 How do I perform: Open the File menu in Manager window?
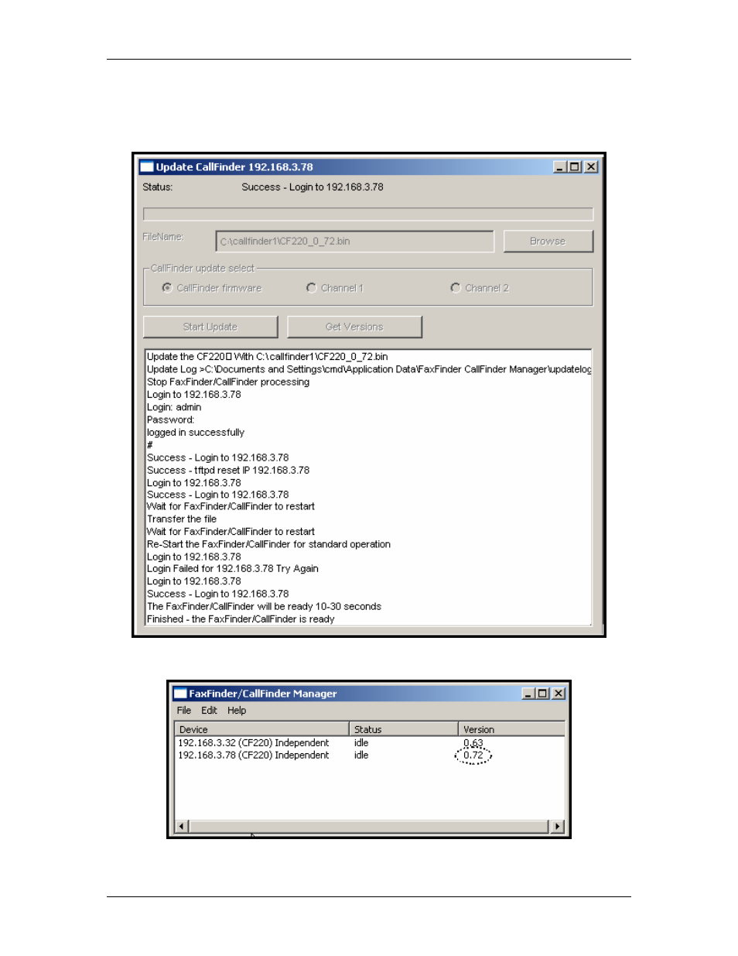(183, 711)
